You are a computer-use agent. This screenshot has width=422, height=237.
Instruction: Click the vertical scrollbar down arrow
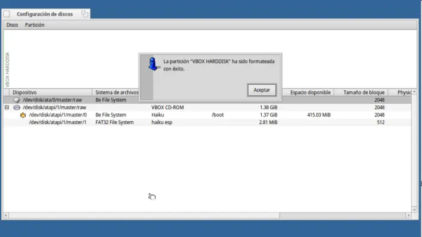point(414,210)
